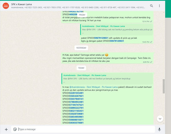This screenshot has height=134, width=171.
Task: Click the 8:09 PM message timestamp
Action: [146, 62]
